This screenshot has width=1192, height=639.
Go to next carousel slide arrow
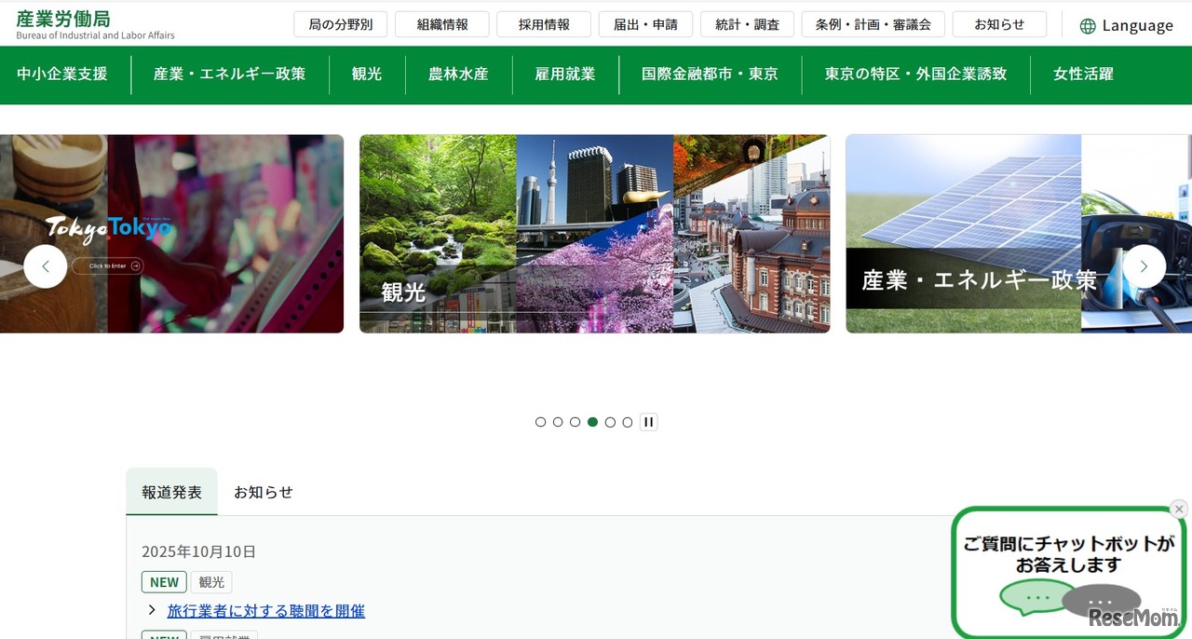(1144, 266)
